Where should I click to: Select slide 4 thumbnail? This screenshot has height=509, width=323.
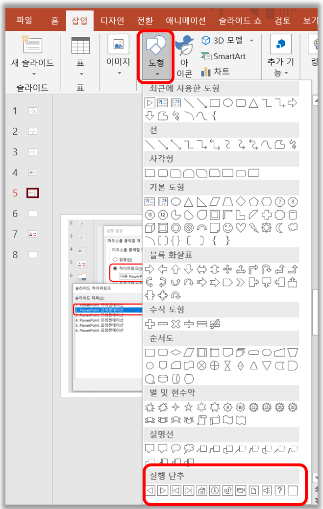click(x=32, y=172)
